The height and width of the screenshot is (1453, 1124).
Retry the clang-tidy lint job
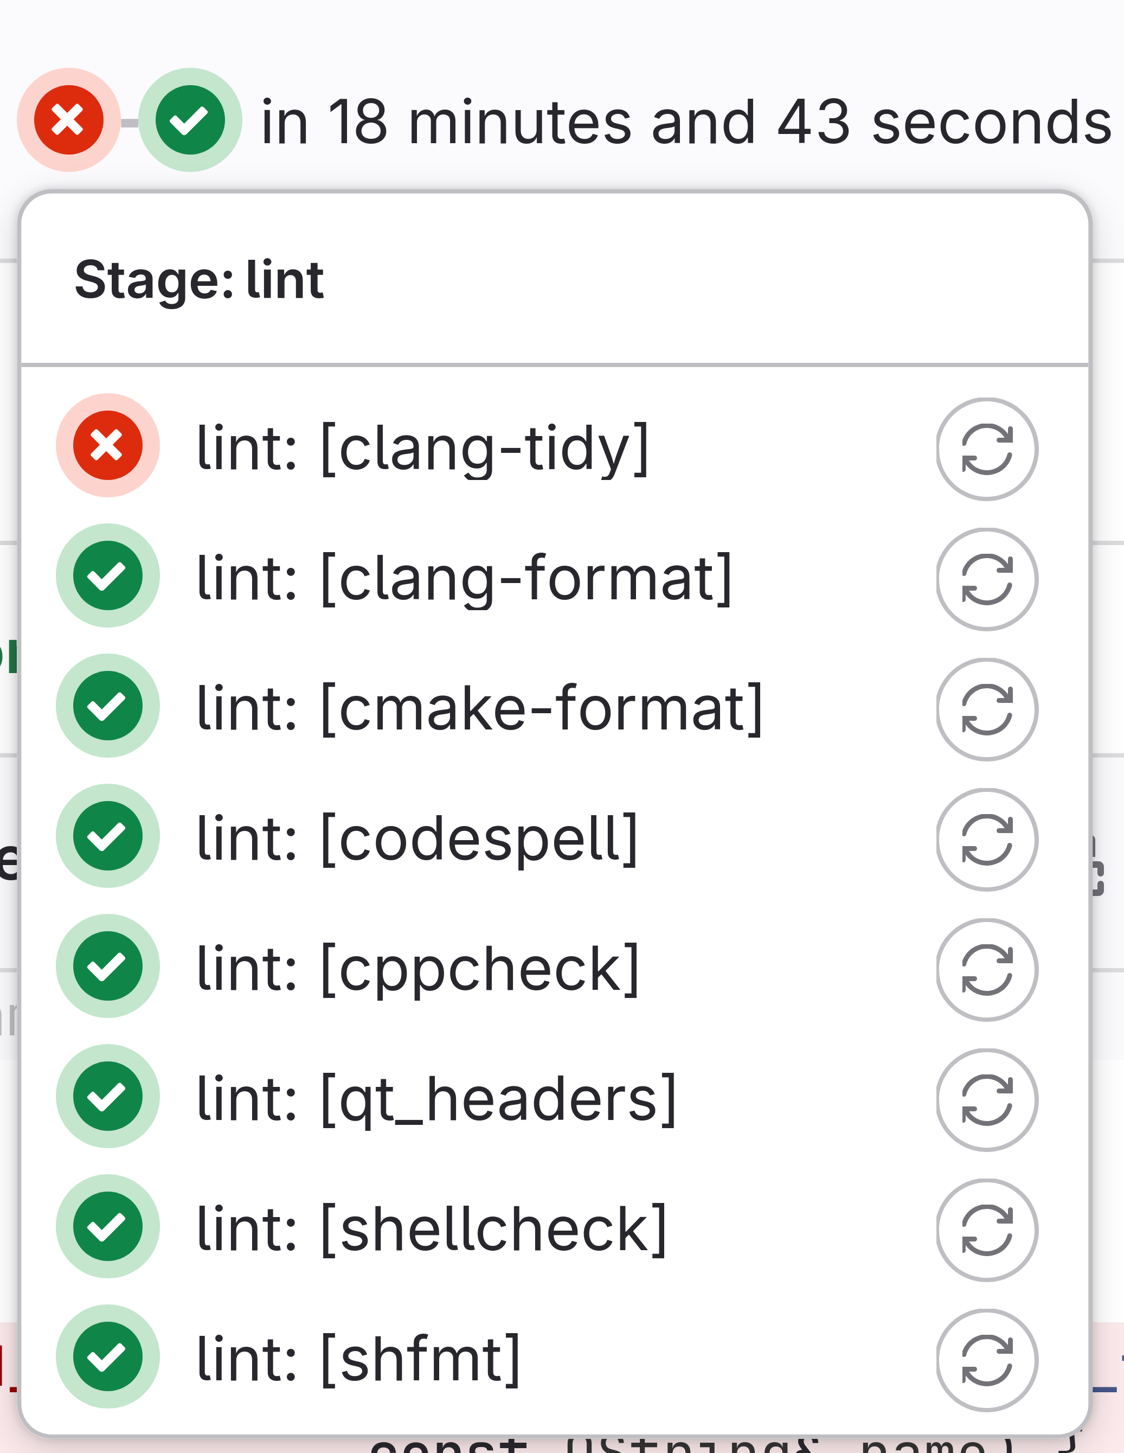[x=987, y=449]
